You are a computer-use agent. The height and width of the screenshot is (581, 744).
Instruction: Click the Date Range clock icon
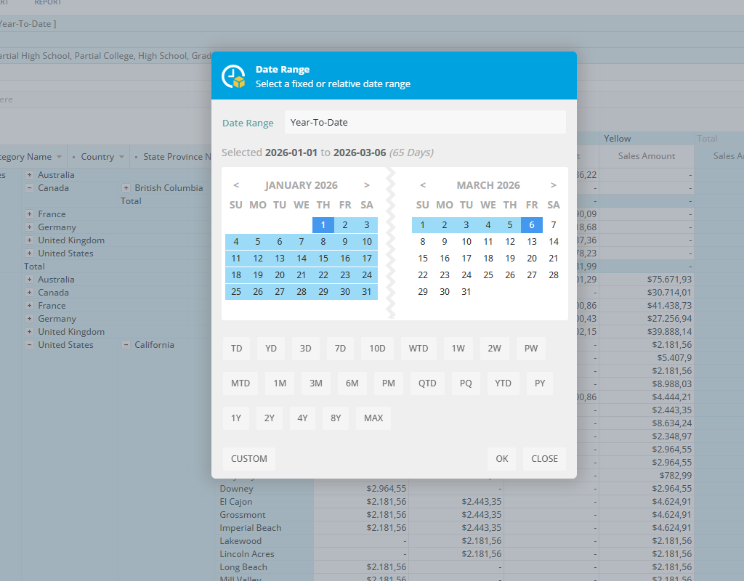(233, 76)
